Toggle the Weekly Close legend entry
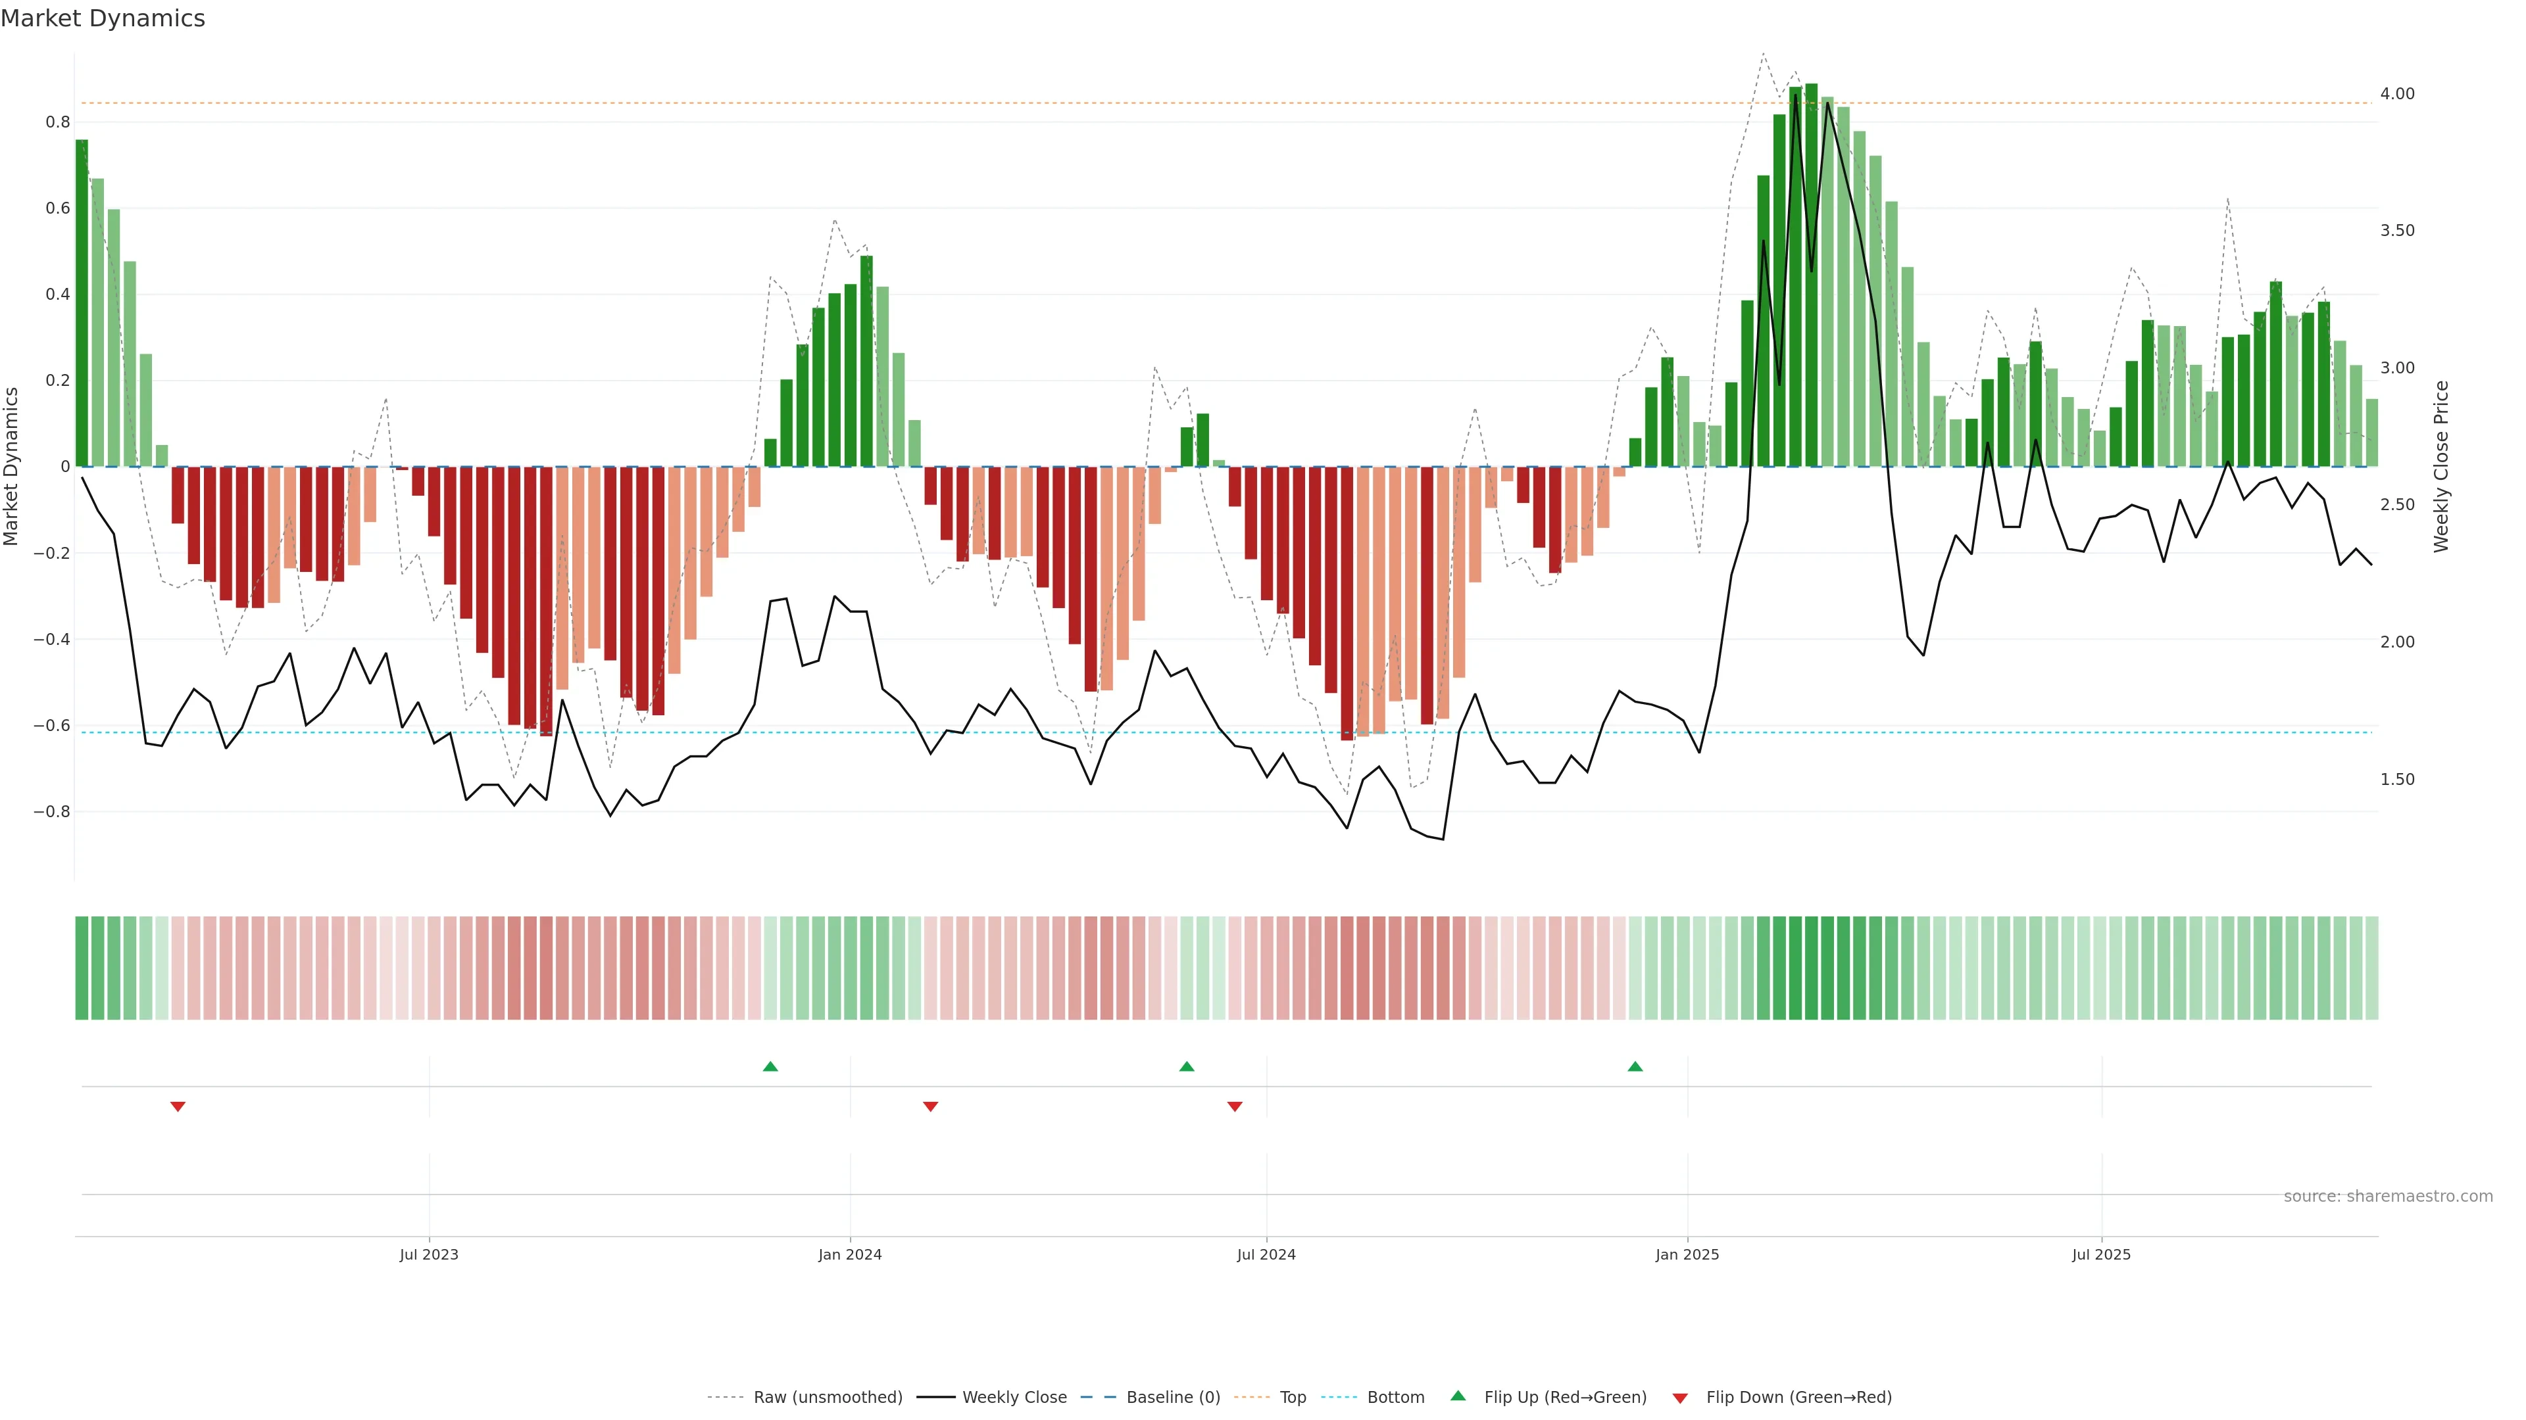The width and height of the screenshot is (2526, 1420). coord(1014,1398)
